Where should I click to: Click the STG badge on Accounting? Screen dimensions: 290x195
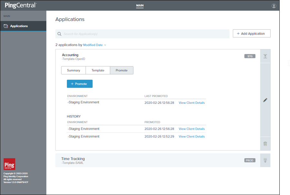point(250,56)
